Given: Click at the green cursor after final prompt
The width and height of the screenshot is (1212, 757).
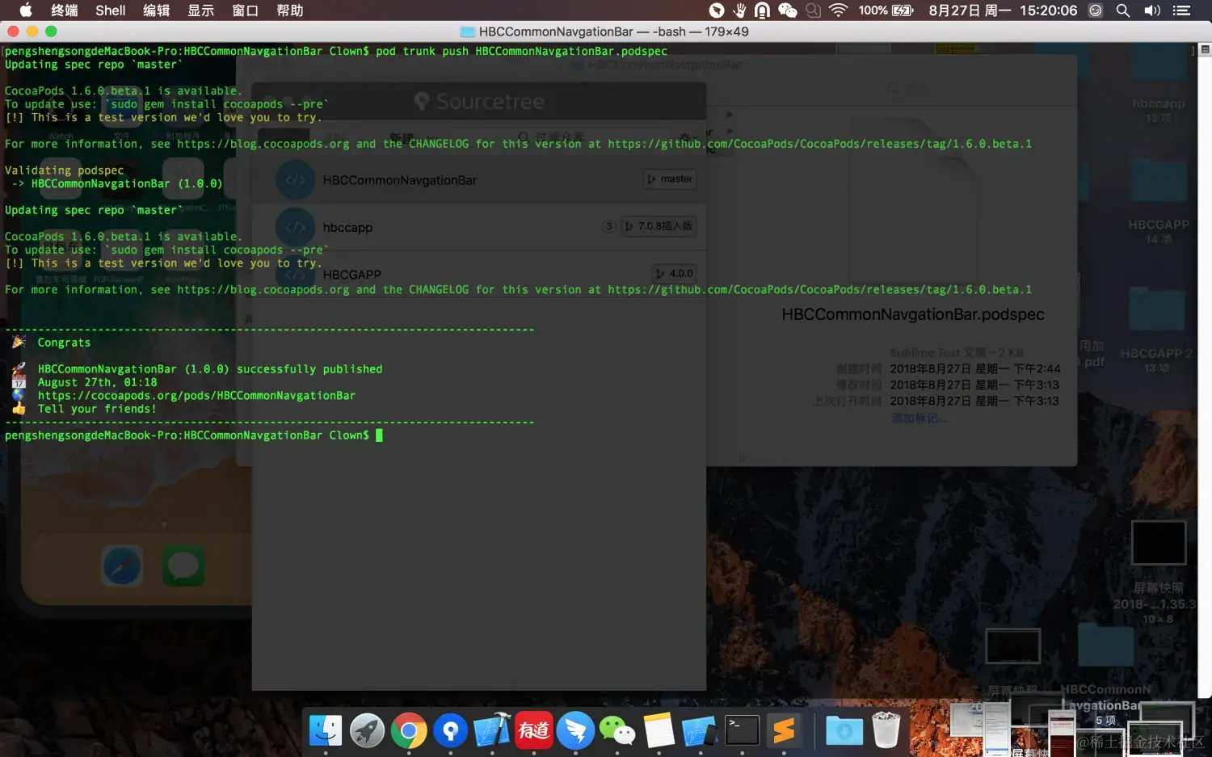Looking at the screenshot, I should pos(379,435).
